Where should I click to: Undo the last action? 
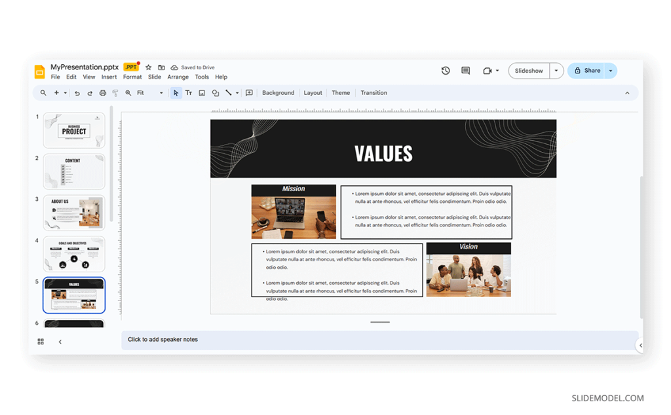(78, 92)
